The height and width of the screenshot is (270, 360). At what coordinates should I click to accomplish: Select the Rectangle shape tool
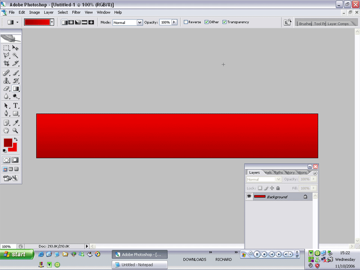pyautogui.click(x=15, y=113)
